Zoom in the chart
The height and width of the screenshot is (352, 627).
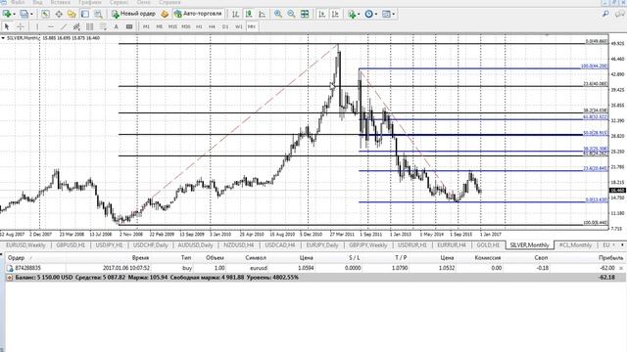(x=278, y=14)
